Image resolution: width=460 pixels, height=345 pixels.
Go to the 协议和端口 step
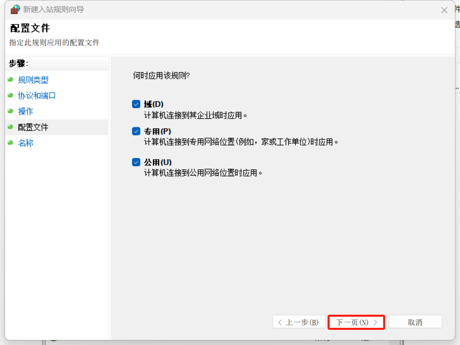point(37,95)
